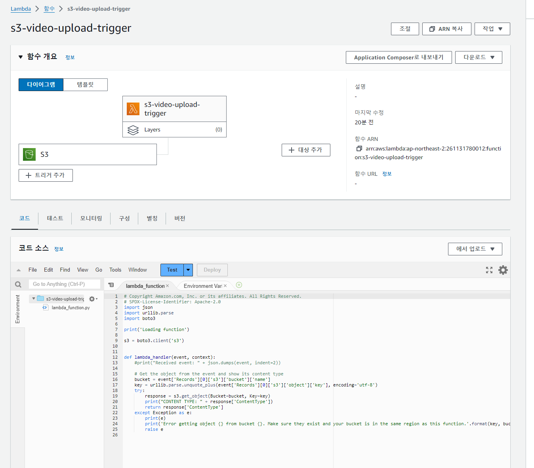Open the 다운로드 dropdown
Viewport: 534px width, 468px height.
[479, 57]
